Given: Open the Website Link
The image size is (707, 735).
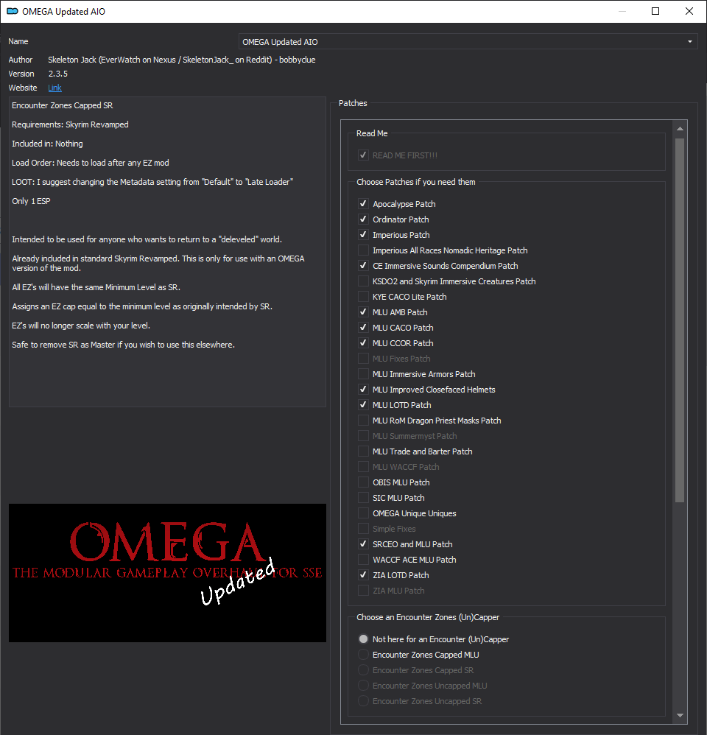Looking at the screenshot, I should point(54,88).
